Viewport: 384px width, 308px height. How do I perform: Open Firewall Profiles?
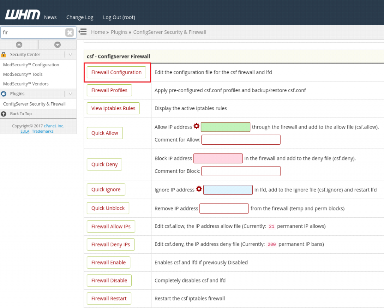tap(109, 91)
